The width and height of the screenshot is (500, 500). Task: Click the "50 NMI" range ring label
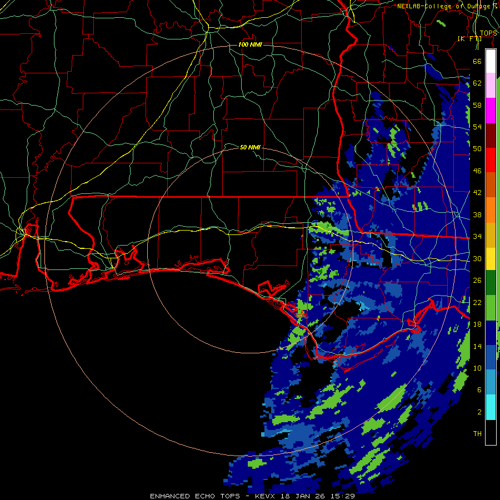(250, 147)
